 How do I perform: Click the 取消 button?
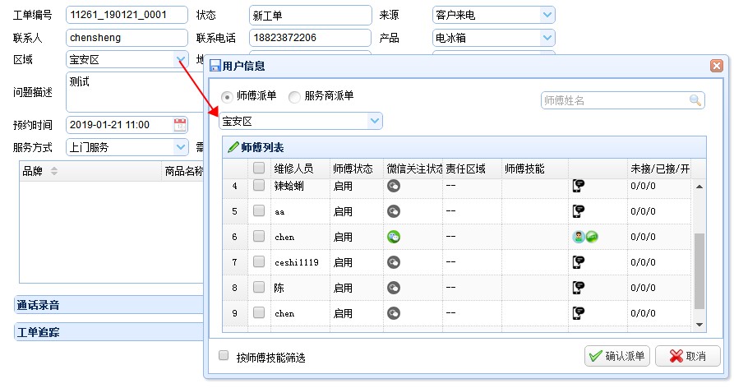point(689,356)
